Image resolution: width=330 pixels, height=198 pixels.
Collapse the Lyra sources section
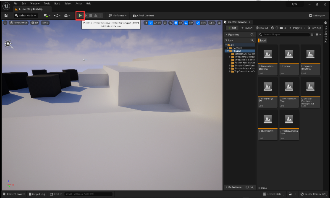coord(226,40)
